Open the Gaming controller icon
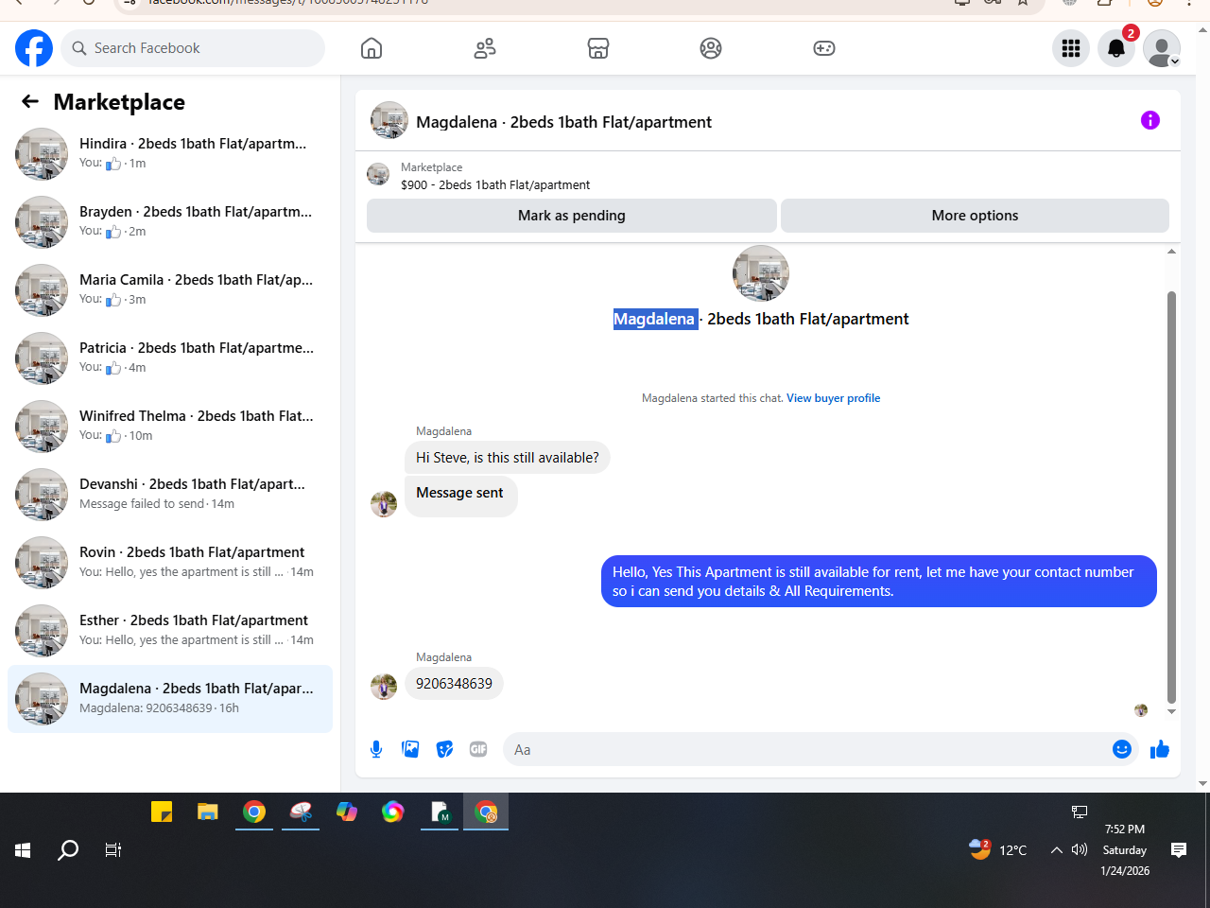1210x908 pixels. pyautogui.click(x=824, y=48)
